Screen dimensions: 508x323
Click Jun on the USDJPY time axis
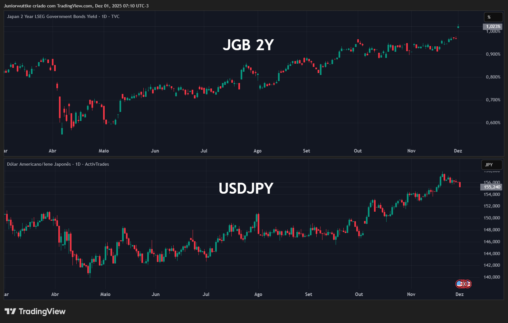[x=156, y=294]
